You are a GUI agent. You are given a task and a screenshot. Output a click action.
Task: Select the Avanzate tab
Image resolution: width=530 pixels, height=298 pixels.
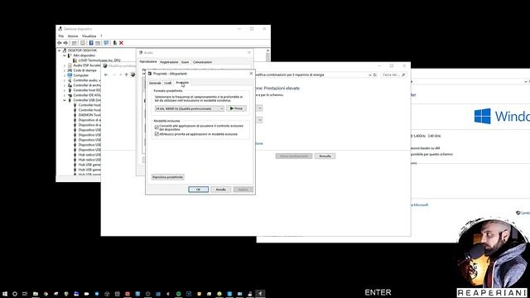(x=182, y=83)
